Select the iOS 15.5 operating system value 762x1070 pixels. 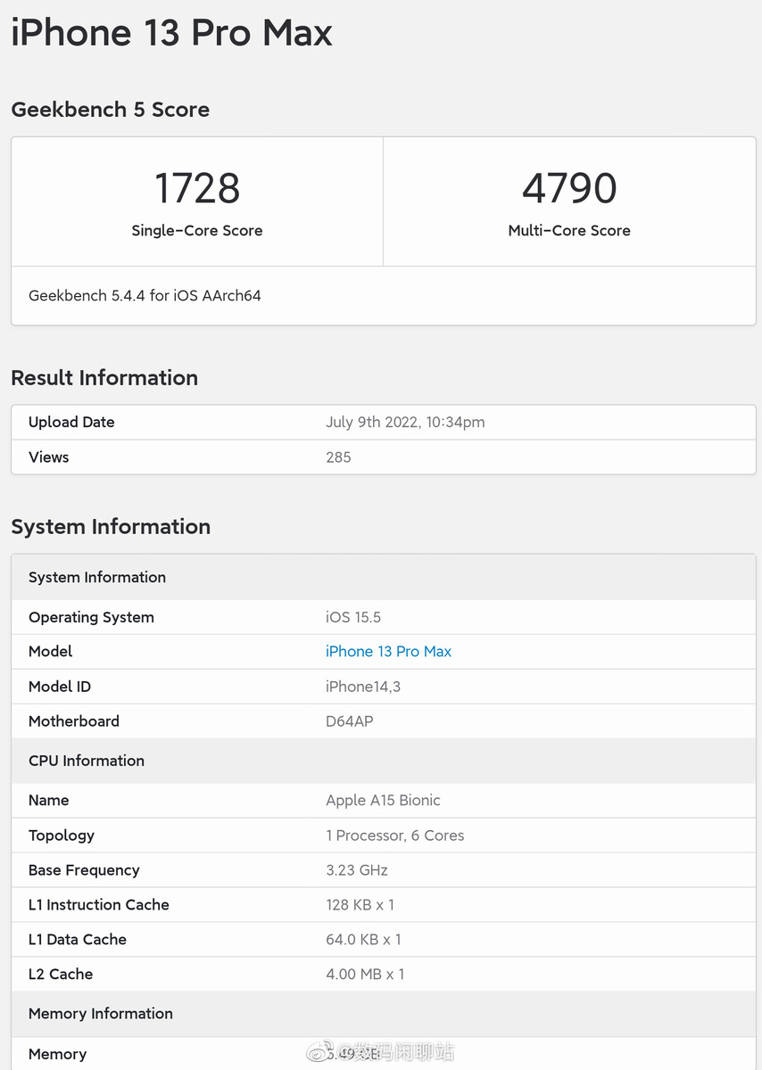point(353,617)
